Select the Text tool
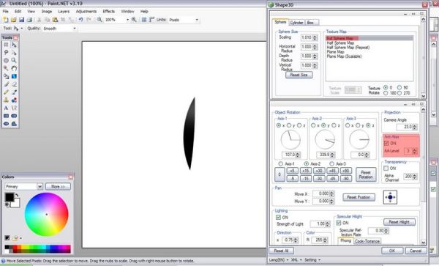This screenshot has height=266, width=439. tap(6, 108)
